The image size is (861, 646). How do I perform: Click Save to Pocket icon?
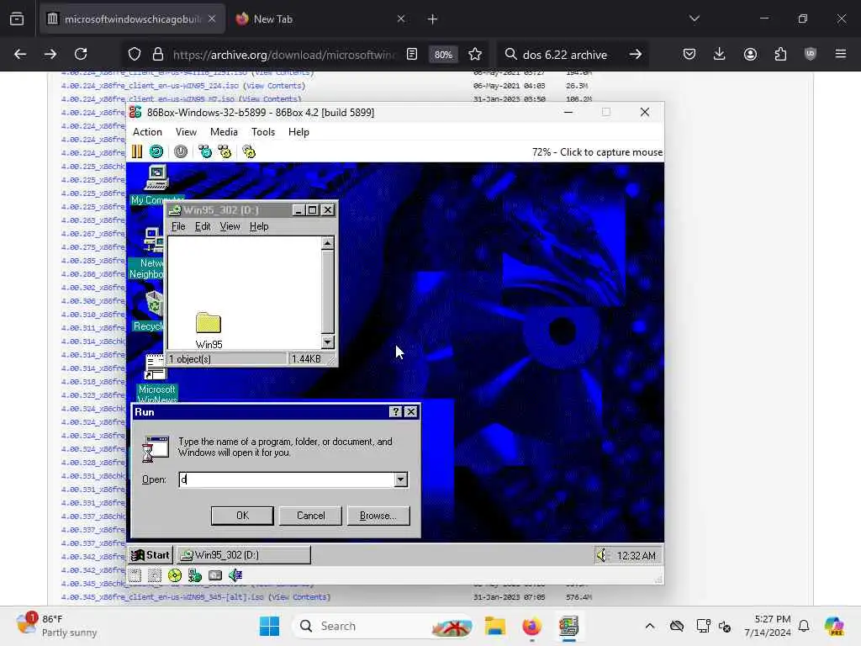pos(689,54)
